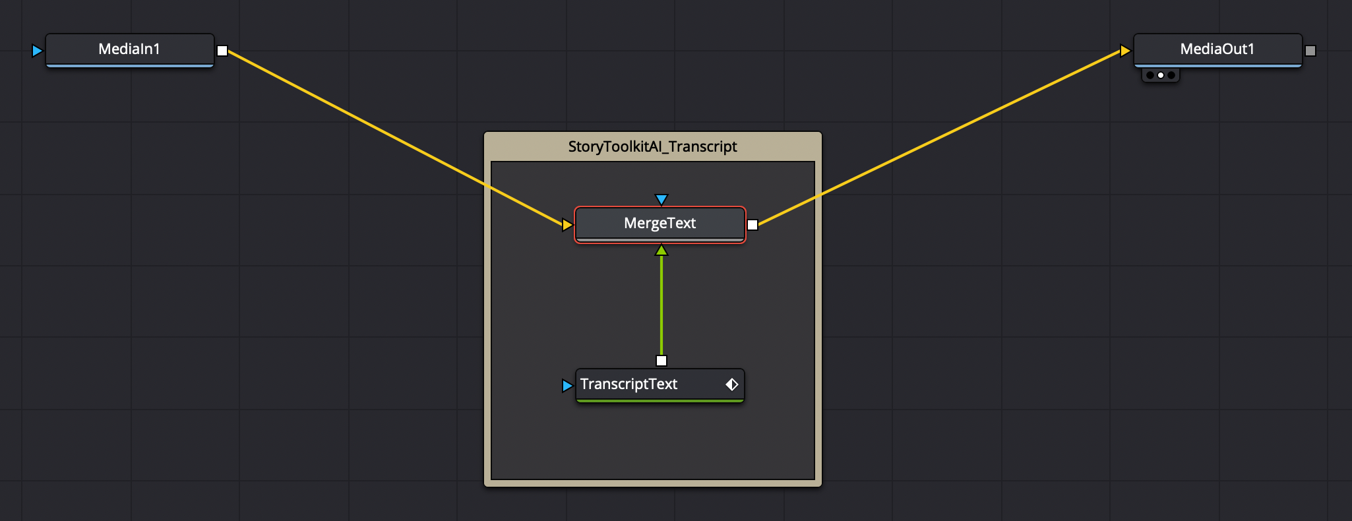Click MergeText blue effect mask input
The width and height of the screenshot is (1352, 521).
coord(661,199)
